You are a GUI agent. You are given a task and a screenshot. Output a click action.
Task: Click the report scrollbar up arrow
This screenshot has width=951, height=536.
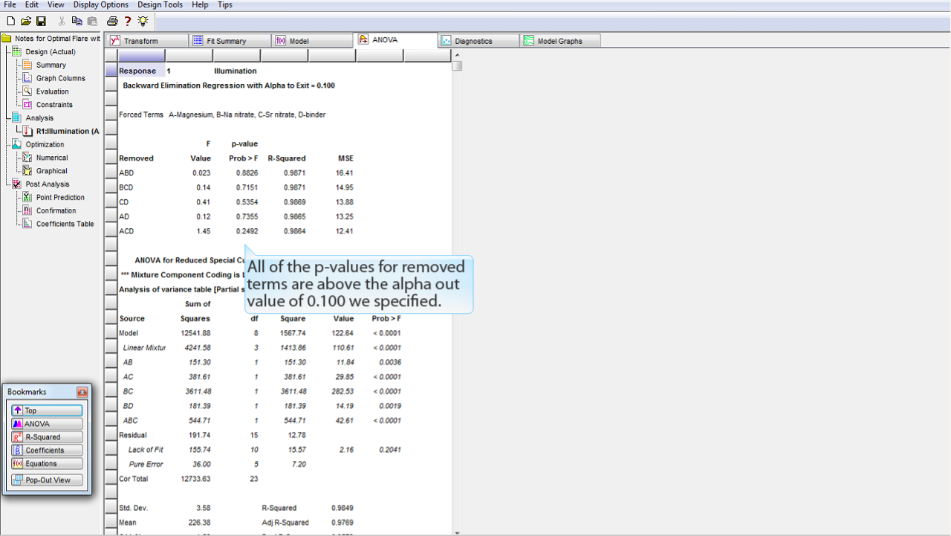click(x=457, y=55)
